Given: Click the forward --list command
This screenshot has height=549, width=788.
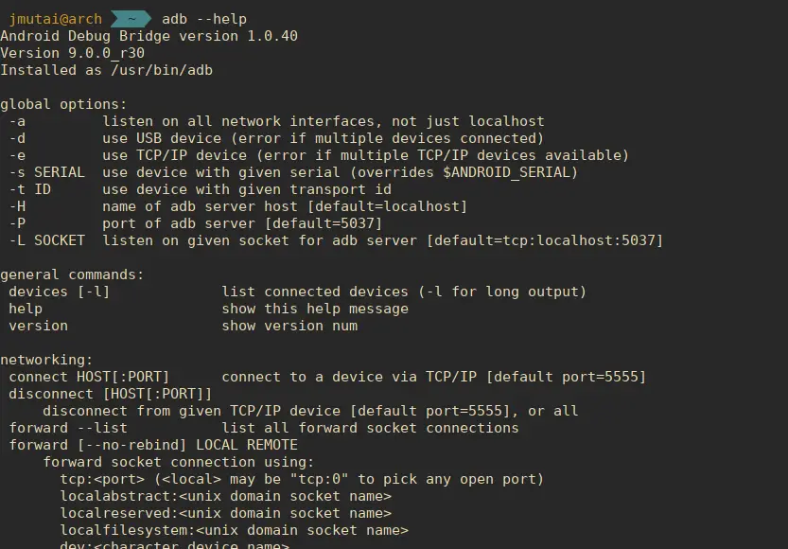Looking at the screenshot, I should click(x=68, y=429).
